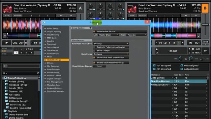
Task: Toggle SYNC on Deck B
Action: click(x=132, y=16)
